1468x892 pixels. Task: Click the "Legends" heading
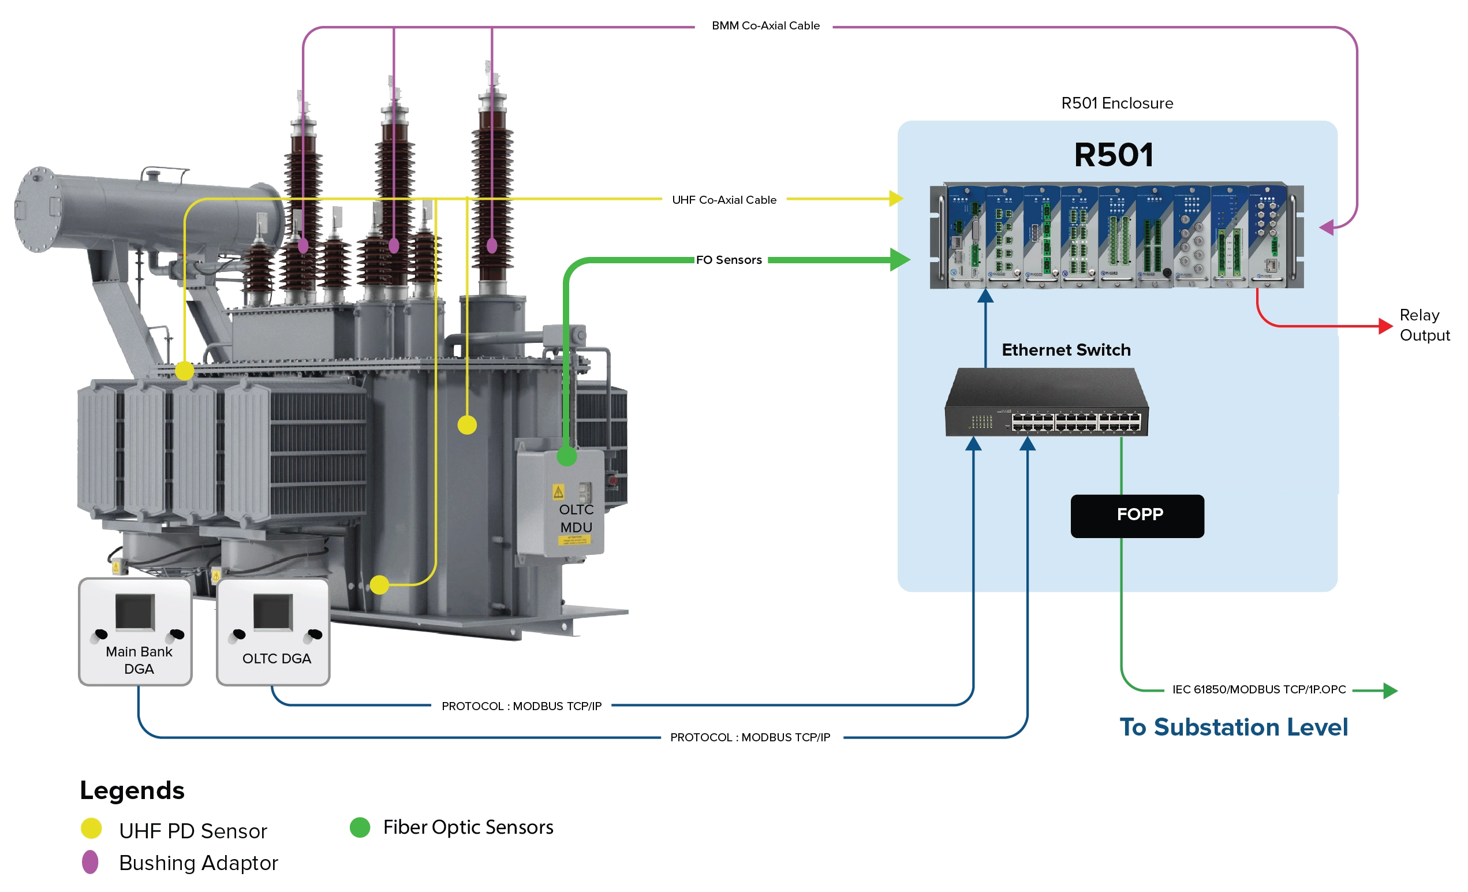tap(132, 791)
